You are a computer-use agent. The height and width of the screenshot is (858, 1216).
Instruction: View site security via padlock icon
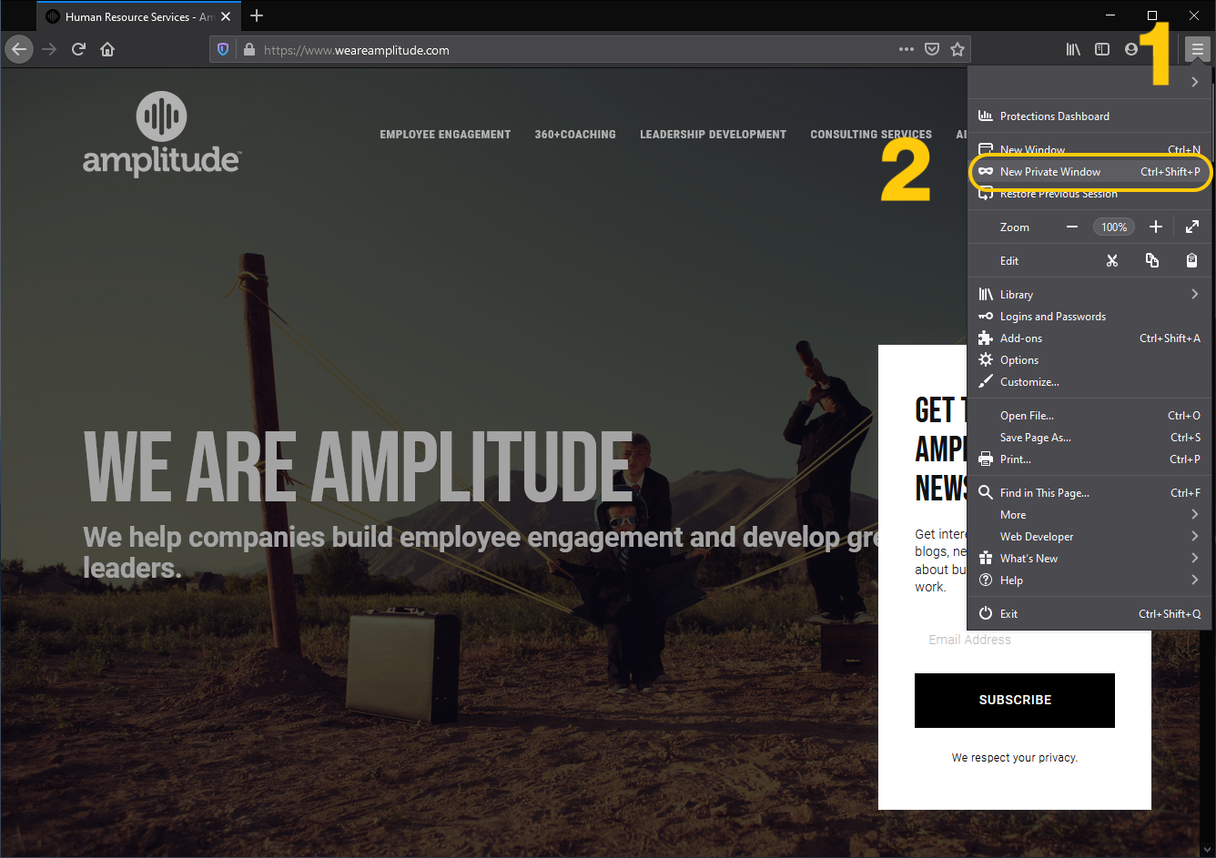[249, 50]
